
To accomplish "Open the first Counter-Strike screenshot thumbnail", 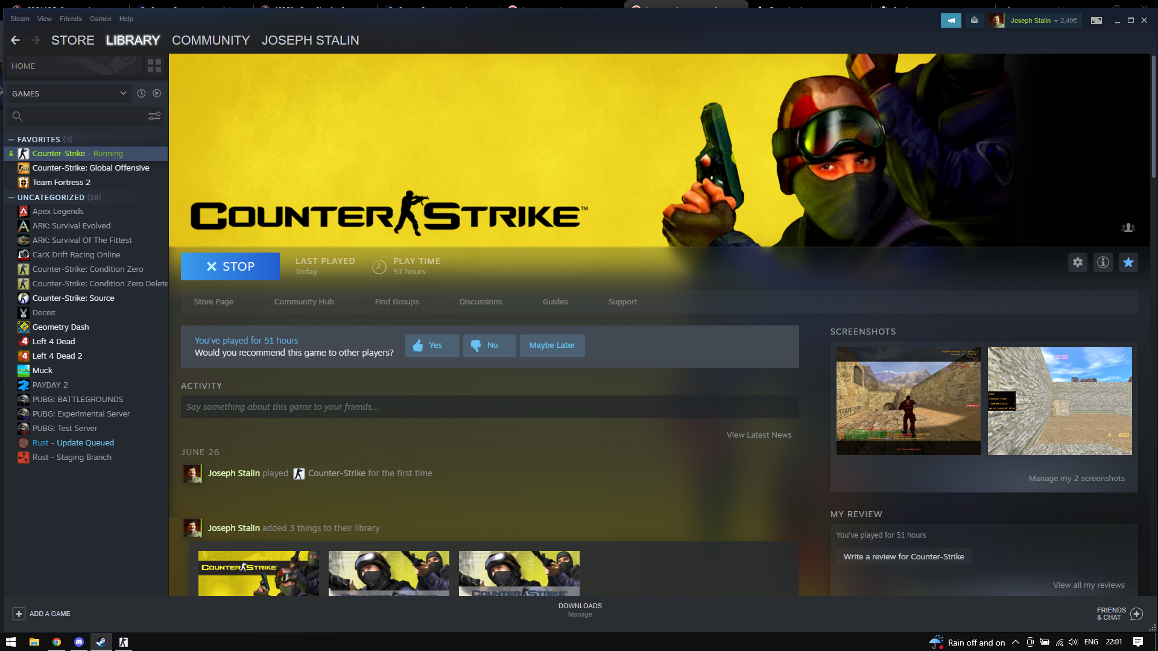I will 908,401.
